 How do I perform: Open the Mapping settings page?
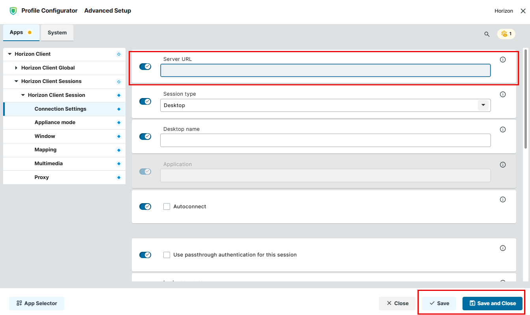pos(64,150)
